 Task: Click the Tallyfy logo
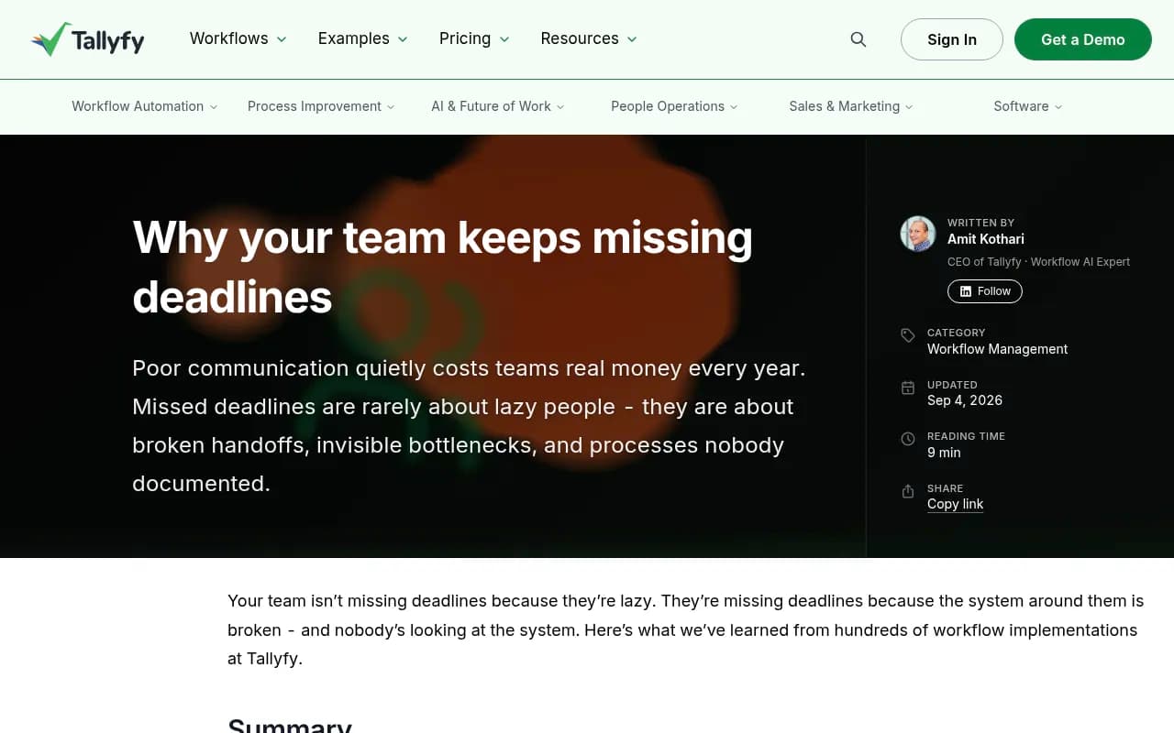87,39
